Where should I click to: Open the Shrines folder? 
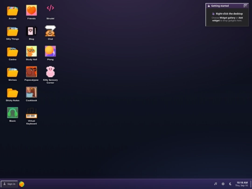[x=13, y=72]
